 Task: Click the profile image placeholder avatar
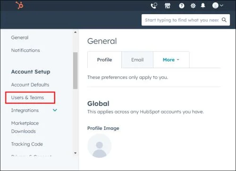(x=100, y=145)
